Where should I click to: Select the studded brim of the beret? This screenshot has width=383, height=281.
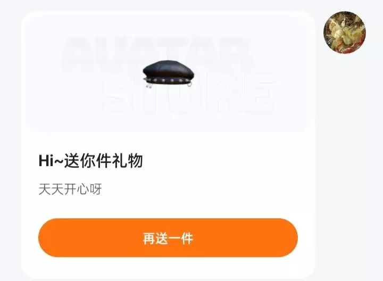[168, 80]
